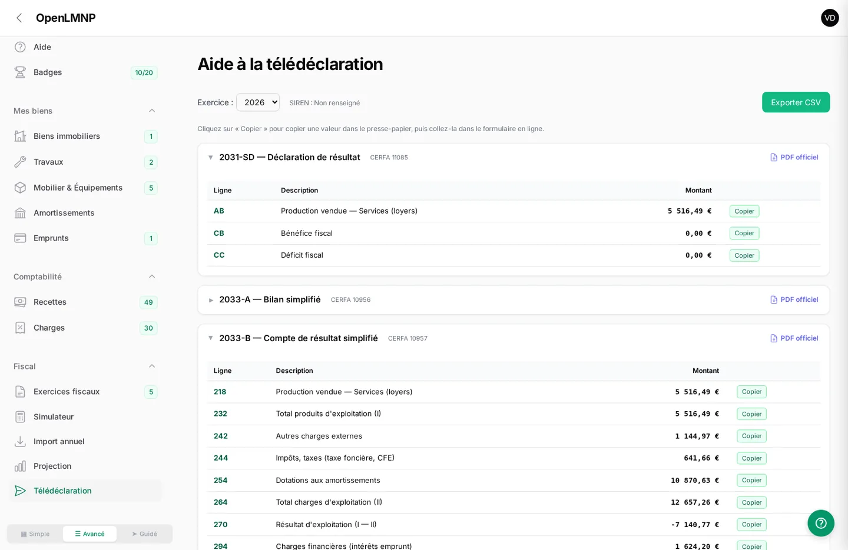Expand the 2033-A Bilan simplifié section

click(211, 300)
